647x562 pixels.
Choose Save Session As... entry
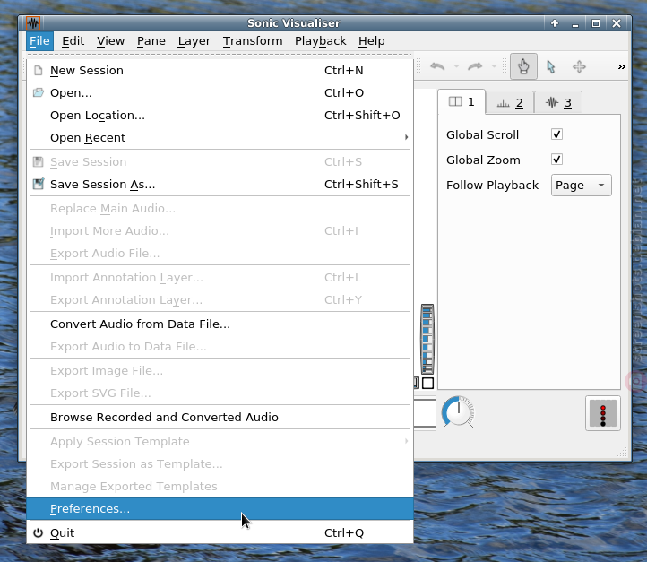[x=220, y=184]
